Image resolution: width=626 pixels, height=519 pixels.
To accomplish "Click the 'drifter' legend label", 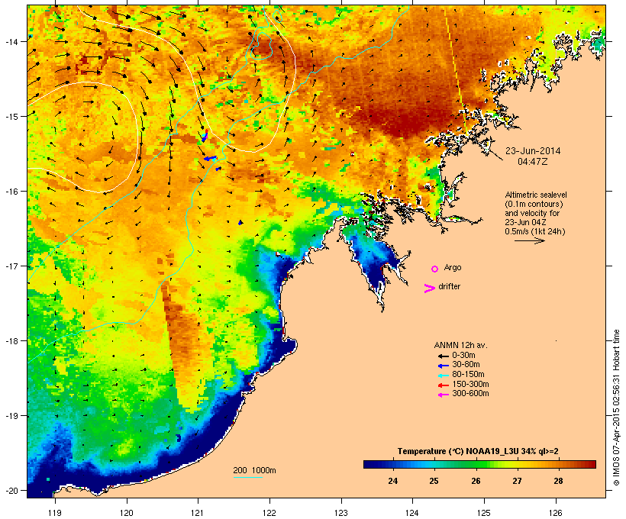I will click(x=449, y=286).
